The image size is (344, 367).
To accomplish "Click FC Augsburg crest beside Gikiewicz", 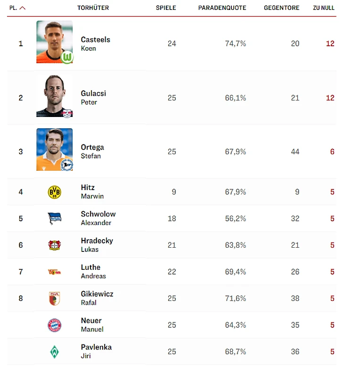I will click(x=55, y=298).
